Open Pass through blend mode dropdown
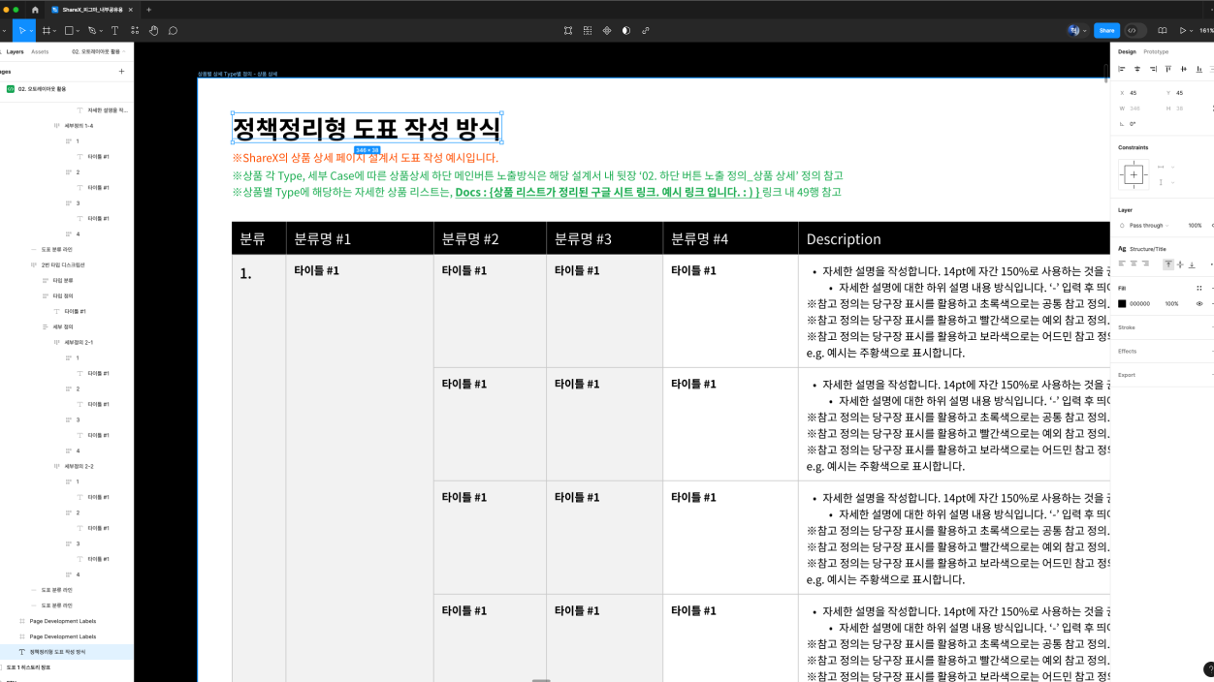Viewport: 1214px width, 682px height. click(x=1149, y=225)
